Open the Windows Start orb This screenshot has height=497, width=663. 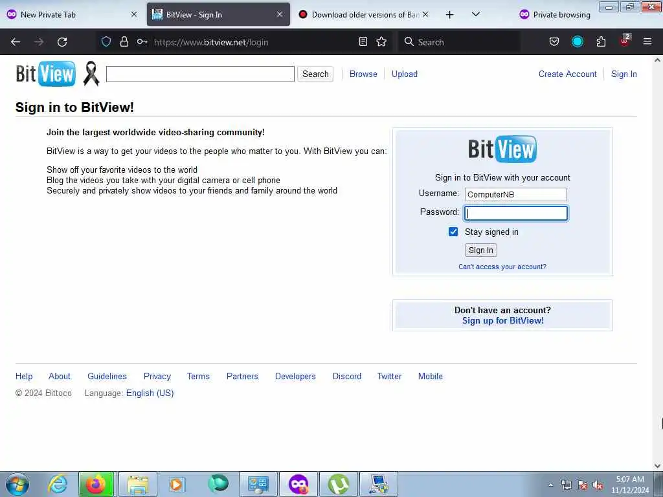click(x=17, y=484)
